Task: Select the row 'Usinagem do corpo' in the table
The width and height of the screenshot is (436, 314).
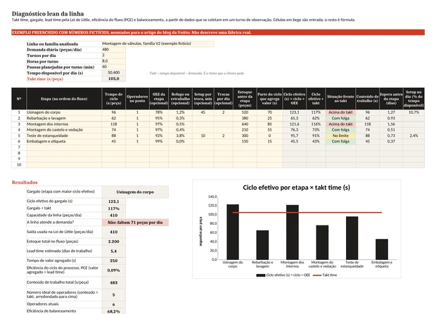Action: point(218,112)
